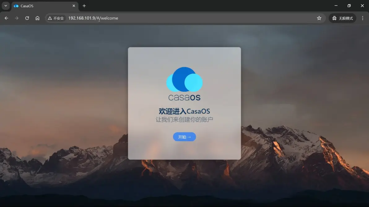
Task: Go back to the previous page
Action: click(x=6, y=18)
